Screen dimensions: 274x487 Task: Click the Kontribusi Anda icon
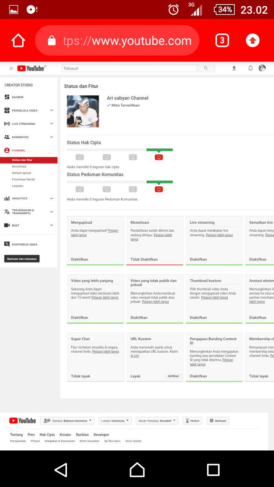pyautogui.click(x=7, y=244)
